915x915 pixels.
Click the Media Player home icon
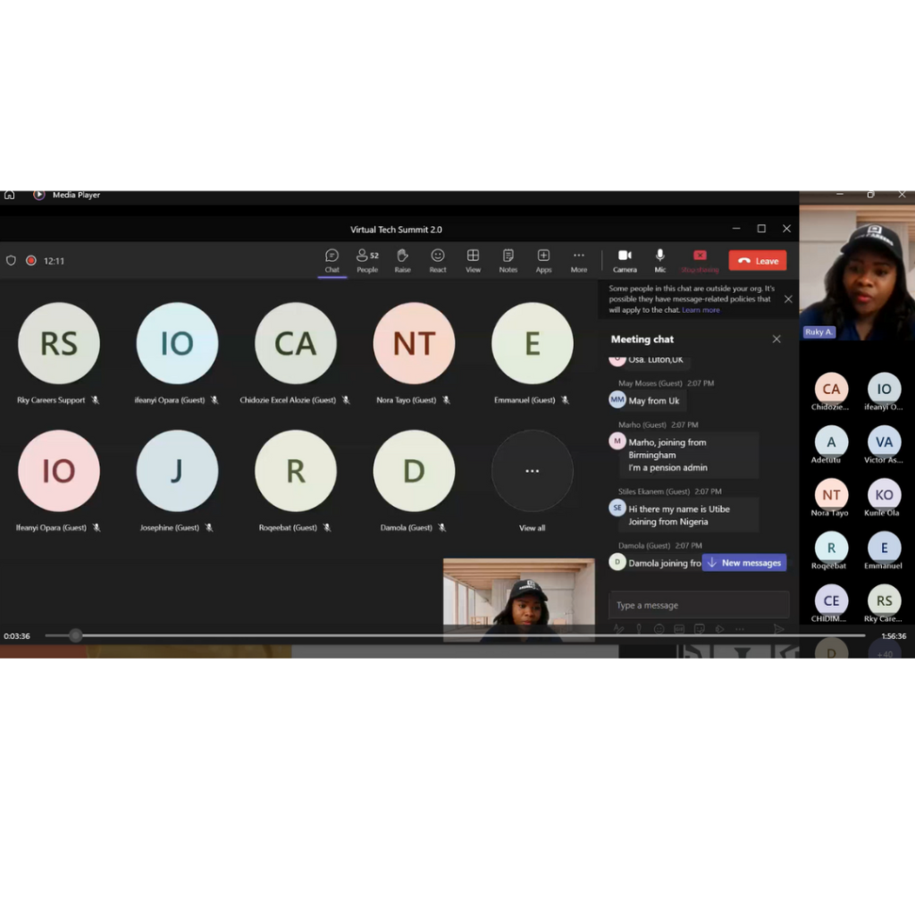tap(9, 195)
